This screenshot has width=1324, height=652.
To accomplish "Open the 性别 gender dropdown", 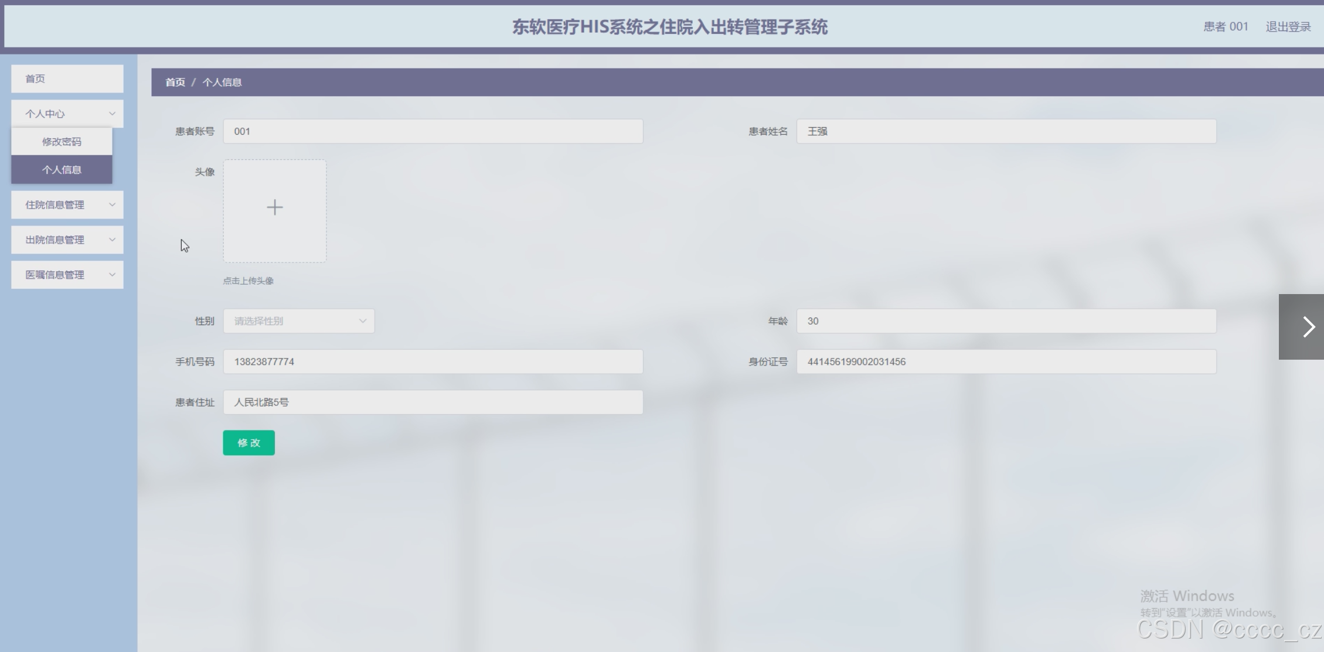I will (298, 321).
